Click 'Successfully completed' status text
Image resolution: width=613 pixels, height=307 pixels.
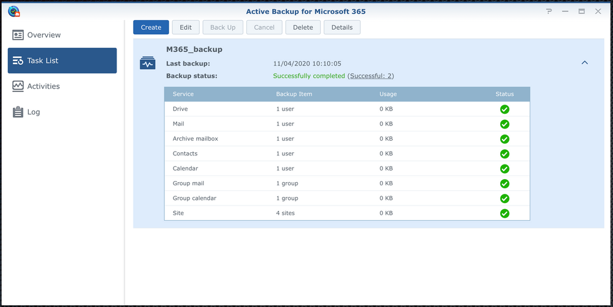click(309, 76)
